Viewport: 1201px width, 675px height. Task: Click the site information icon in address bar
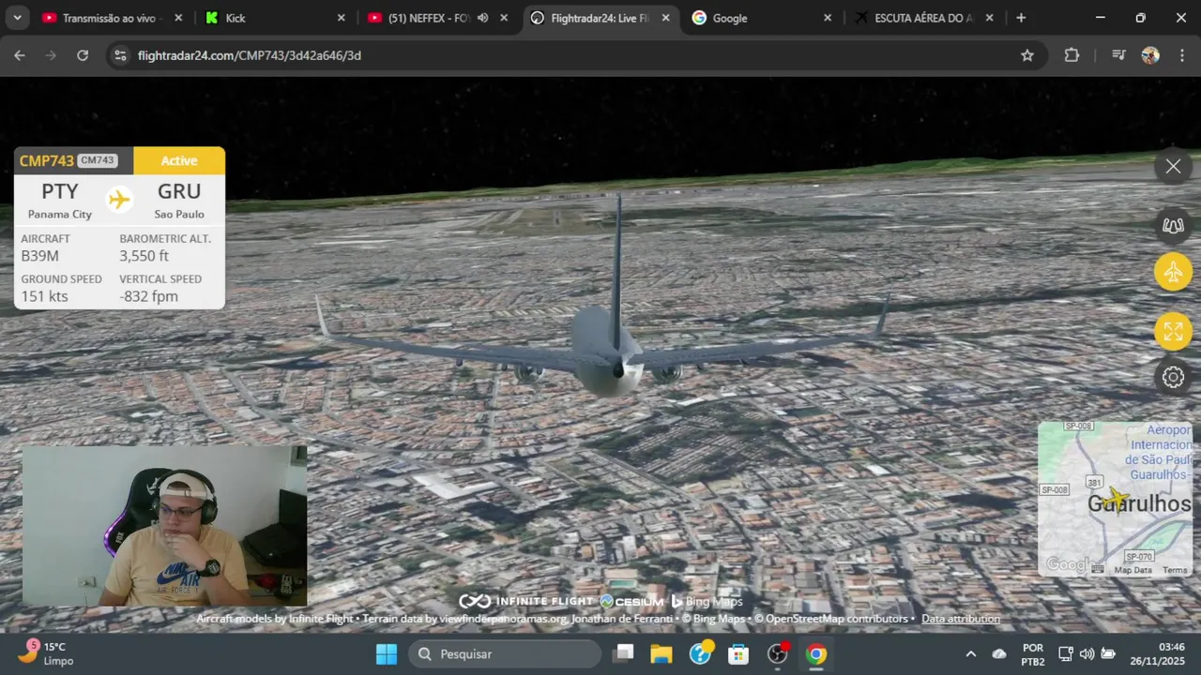(x=119, y=55)
